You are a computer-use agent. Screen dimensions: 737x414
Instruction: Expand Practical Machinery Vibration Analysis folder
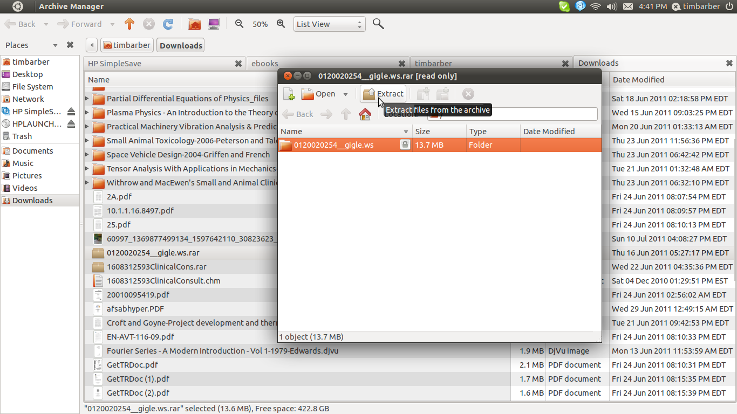87,127
